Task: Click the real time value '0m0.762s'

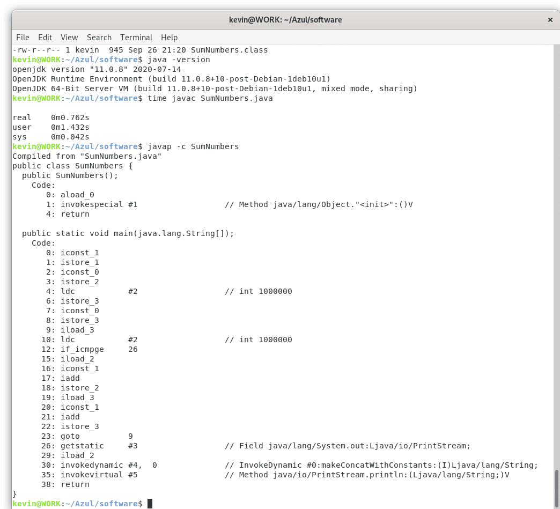Action: click(70, 117)
